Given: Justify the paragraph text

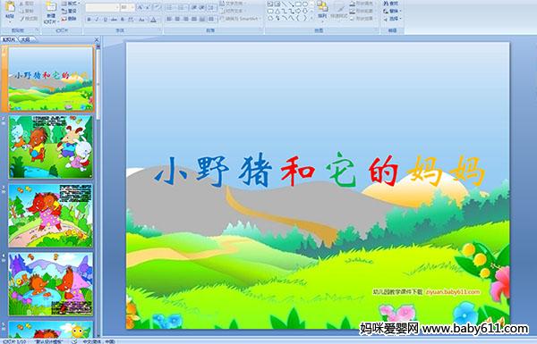Looking at the screenshot, I should point(194,19).
